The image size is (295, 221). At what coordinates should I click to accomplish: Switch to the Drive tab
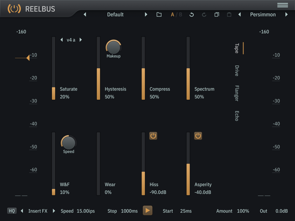237,71
